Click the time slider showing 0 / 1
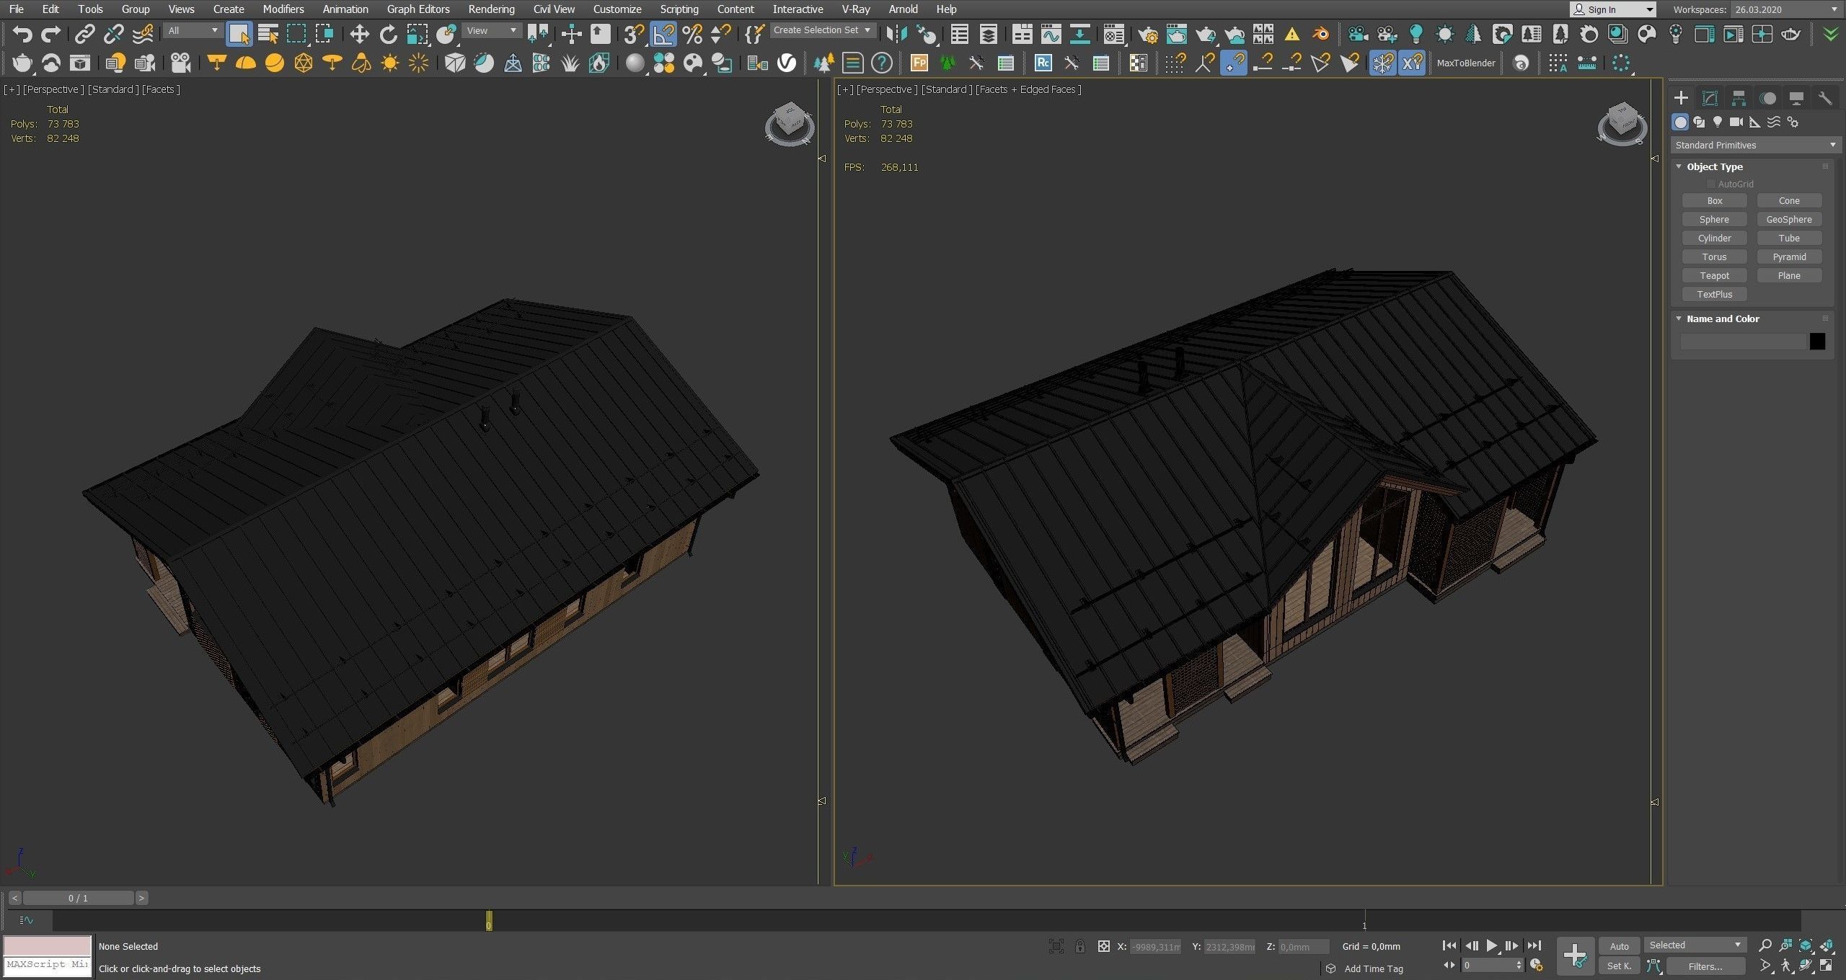The height and width of the screenshot is (980, 1846). pyautogui.click(x=78, y=898)
